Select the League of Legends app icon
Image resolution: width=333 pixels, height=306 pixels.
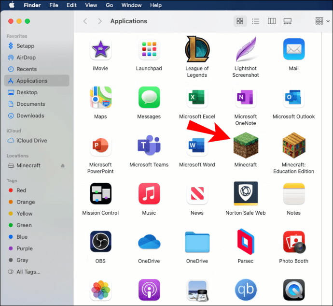(x=197, y=49)
